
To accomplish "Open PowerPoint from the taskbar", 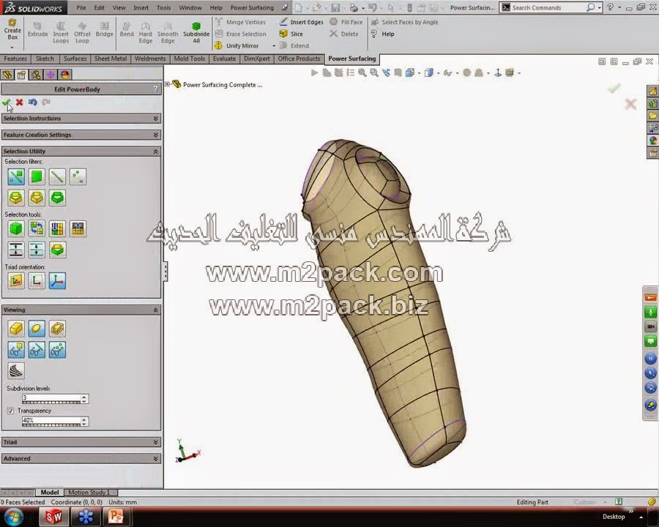I will pos(116,517).
